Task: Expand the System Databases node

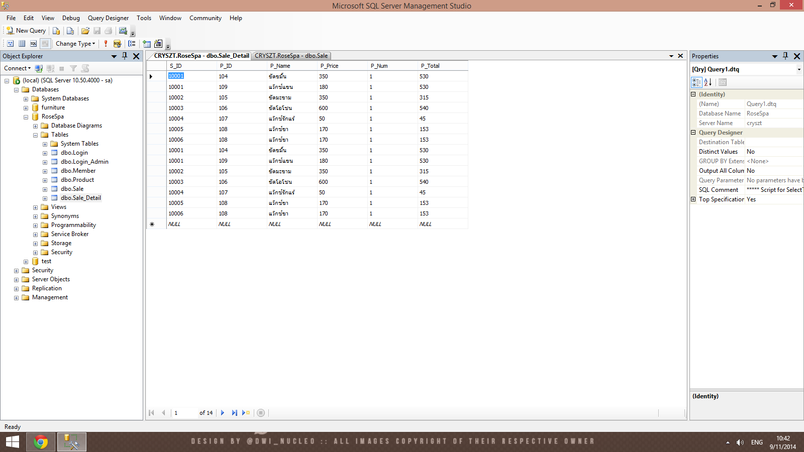Action: [26, 99]
